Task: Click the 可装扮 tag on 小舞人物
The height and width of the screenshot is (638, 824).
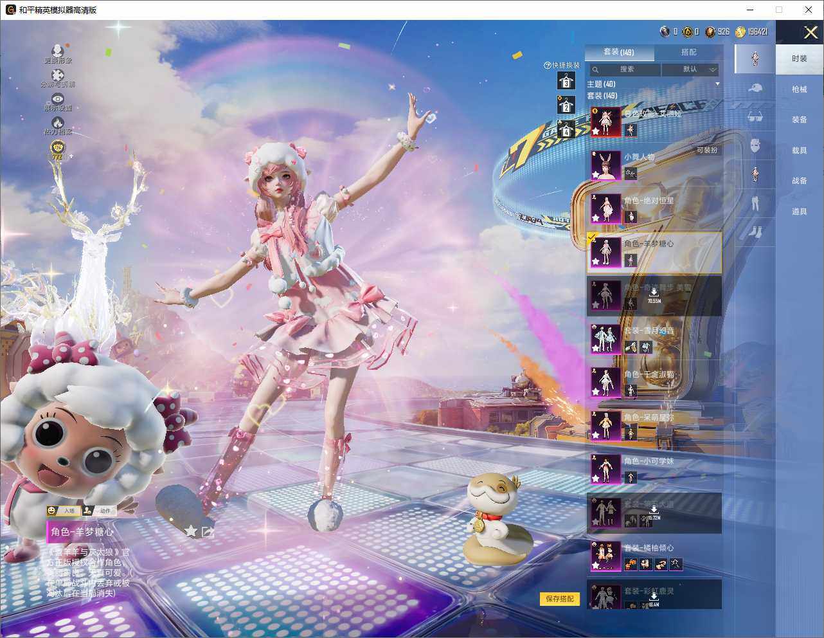Action: pyautogui.click(x=706, y=150)
